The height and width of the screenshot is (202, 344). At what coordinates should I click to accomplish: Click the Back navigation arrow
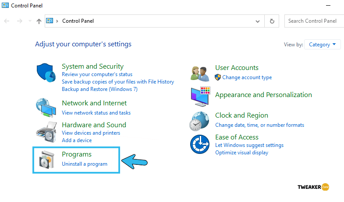[7, 21]
